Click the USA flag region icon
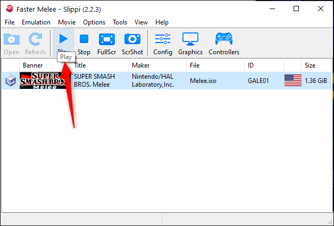 click(x=293, y=80)
